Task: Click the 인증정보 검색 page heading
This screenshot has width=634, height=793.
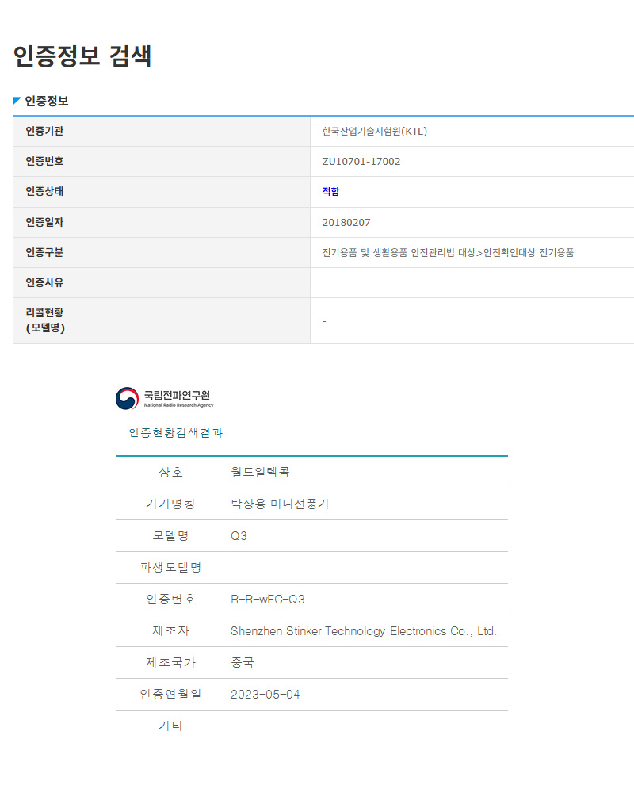Action: [82, 56]
